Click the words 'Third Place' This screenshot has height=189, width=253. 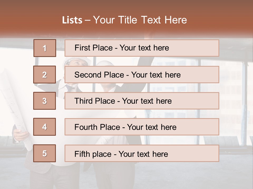(95, 101)
